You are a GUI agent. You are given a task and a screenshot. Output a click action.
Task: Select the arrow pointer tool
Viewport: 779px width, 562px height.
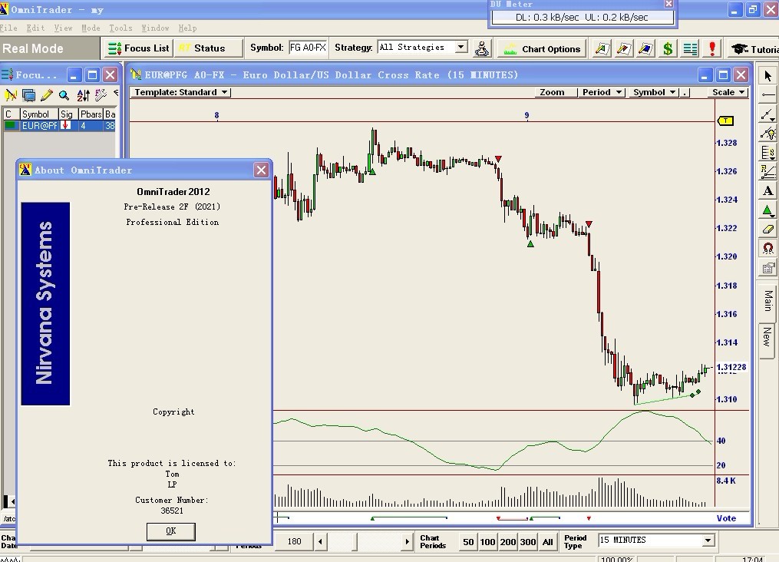(x=768, y=76)
